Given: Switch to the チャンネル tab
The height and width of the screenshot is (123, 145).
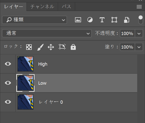Looking at the screenshot, I should [x=42, y=7].
